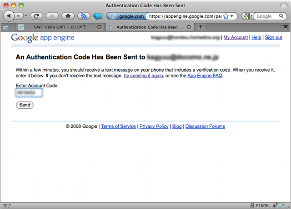Click the blue chat bubble toolbar icon
This screenshot has width=291, height=209.
98,16
